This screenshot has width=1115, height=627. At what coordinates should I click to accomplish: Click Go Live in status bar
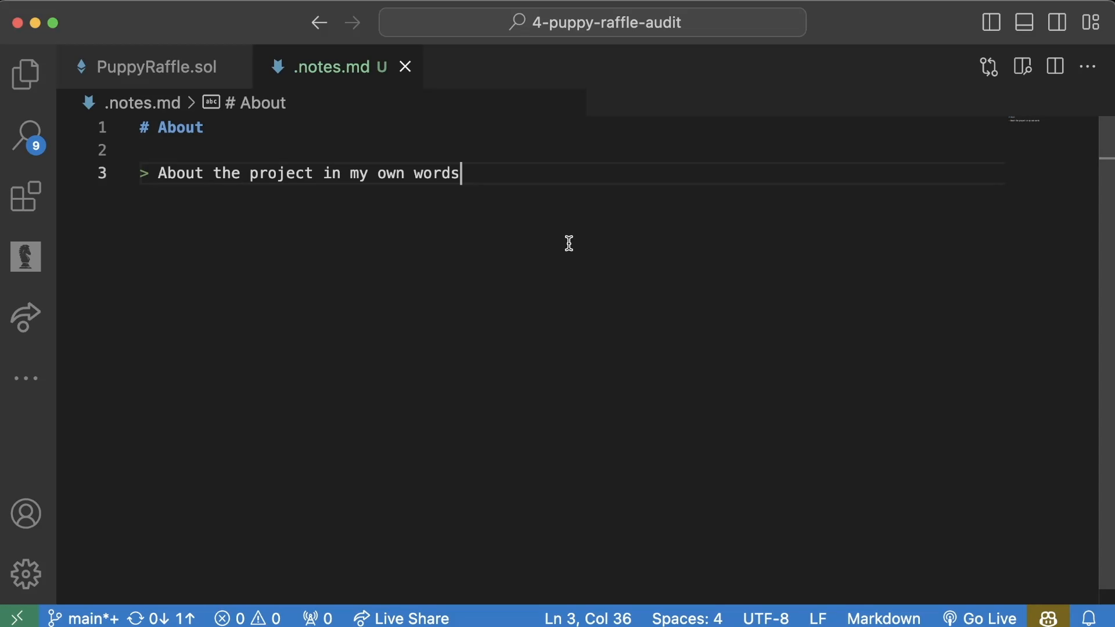[x=980, y=618]
